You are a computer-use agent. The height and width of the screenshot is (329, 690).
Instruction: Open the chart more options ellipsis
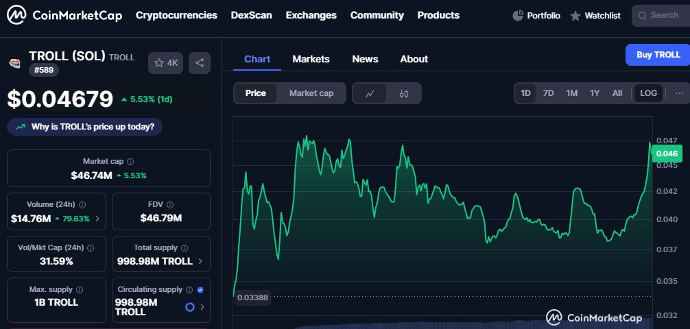click(680, 93)
